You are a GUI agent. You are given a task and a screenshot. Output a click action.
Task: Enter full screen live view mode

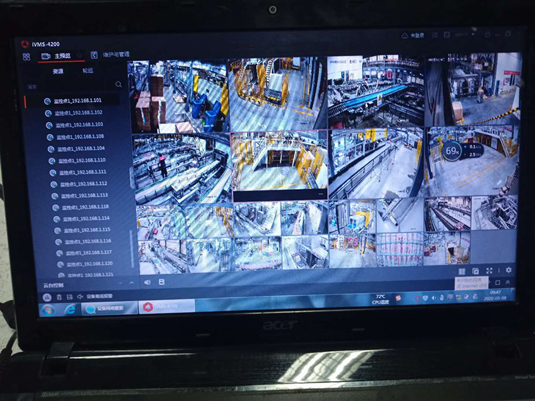tap(489, 271)
